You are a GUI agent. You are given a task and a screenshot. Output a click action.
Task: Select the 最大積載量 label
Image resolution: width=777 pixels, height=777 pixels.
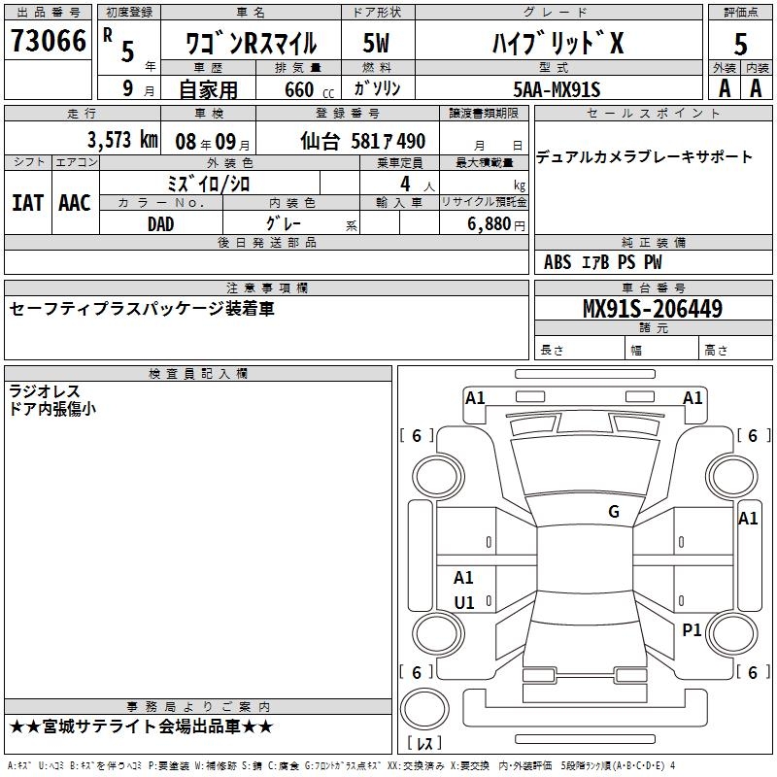coord(484,162)
